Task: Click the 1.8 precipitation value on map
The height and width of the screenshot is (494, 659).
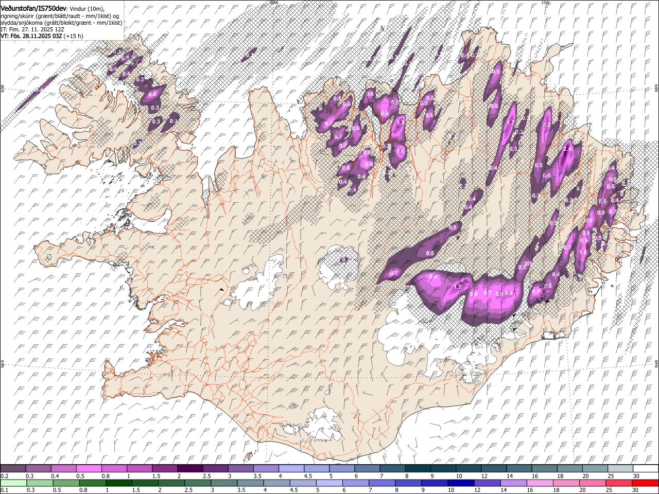Action: [401, 123]
